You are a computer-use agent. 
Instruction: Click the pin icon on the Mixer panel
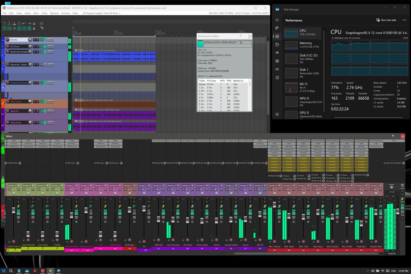393,136
